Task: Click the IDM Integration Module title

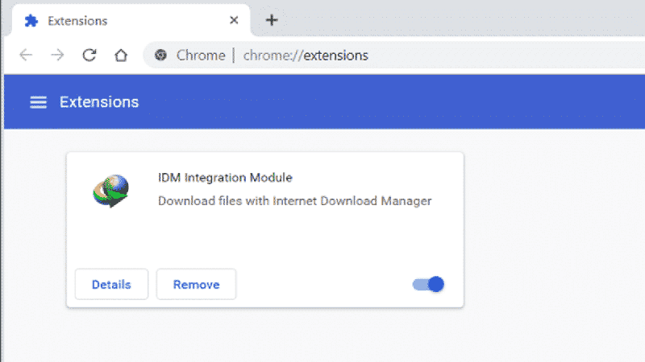Action: 225,178
